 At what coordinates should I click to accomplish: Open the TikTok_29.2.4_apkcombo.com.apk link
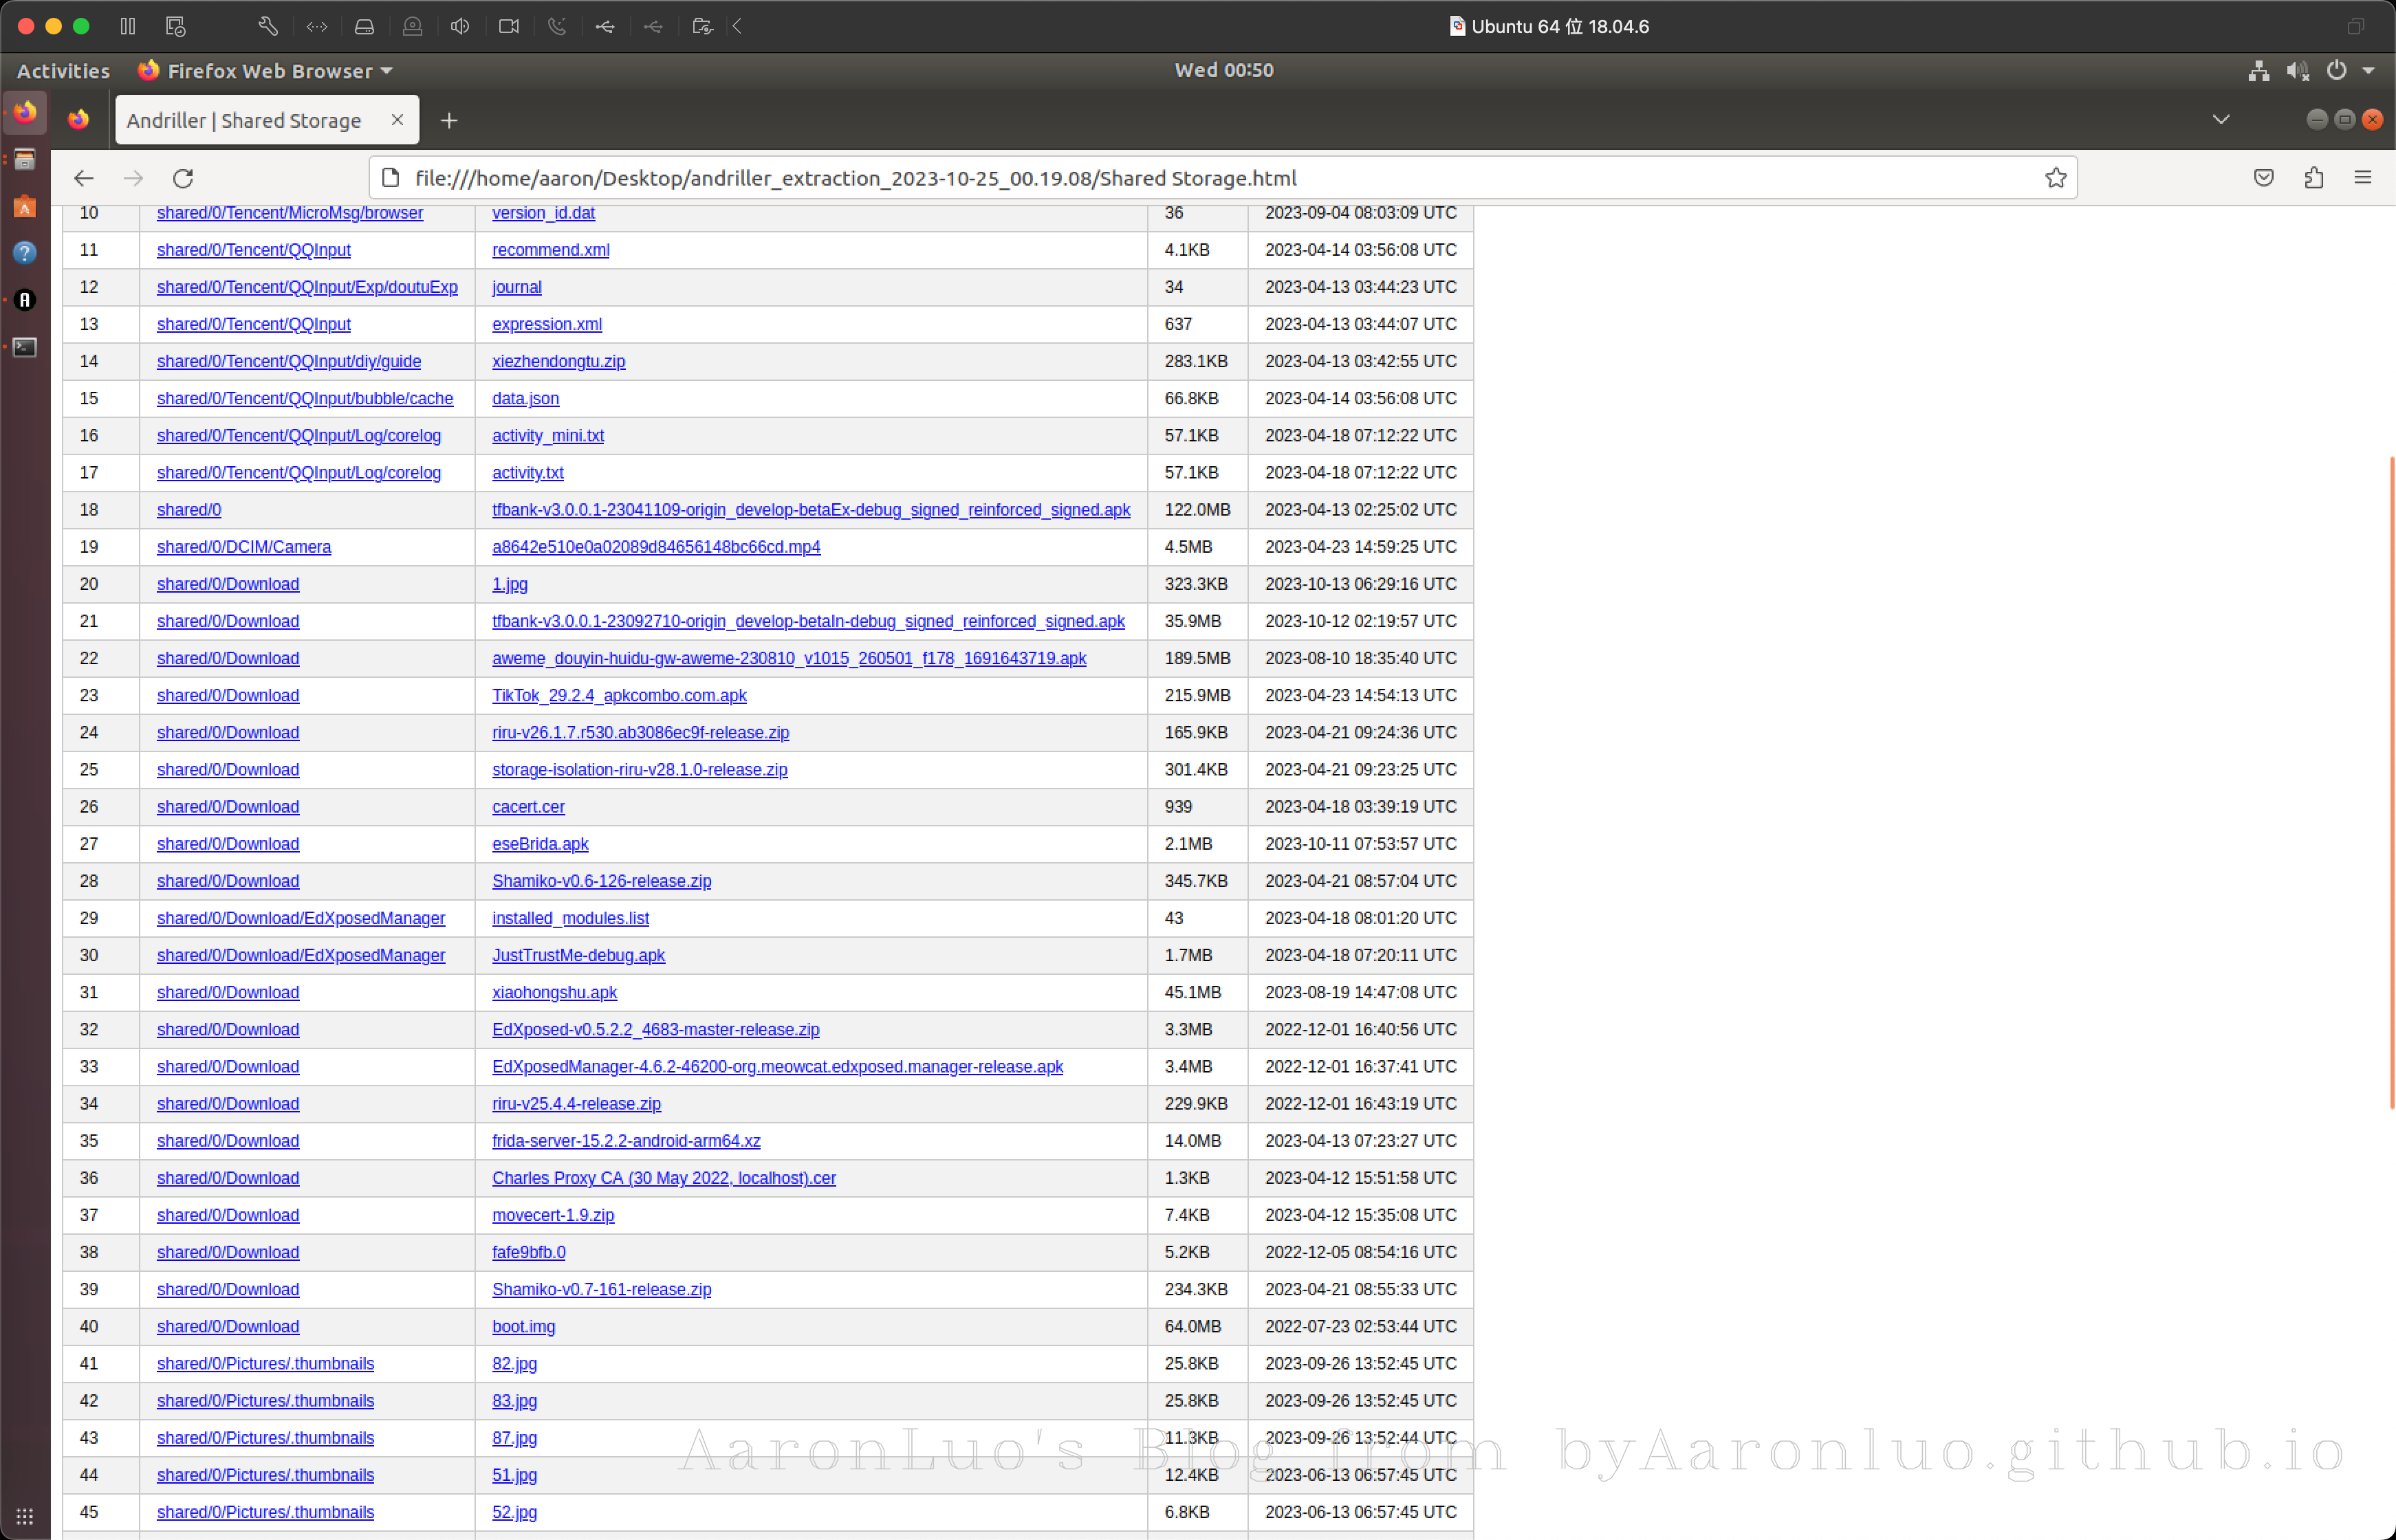click(x=619, y=696)
